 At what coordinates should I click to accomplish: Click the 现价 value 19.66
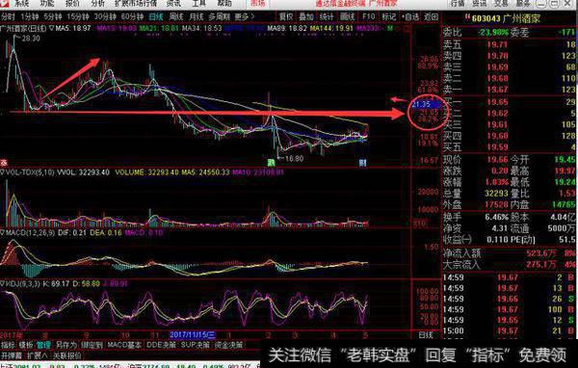(497, 159)
